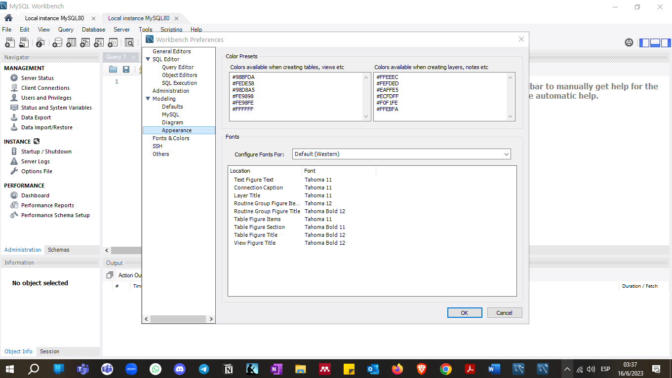This screenshot has height=378, width=672.
Task: Select table color #FE9898
Action: (x=243, y=96)
